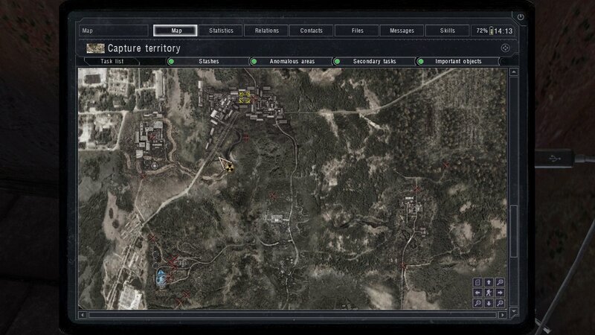Click the vertical scrollbar up arrow

(514, 71)
